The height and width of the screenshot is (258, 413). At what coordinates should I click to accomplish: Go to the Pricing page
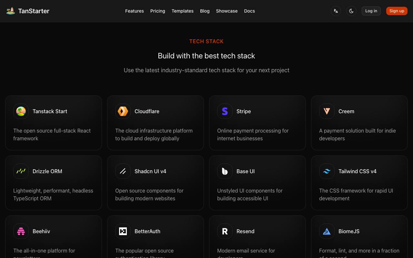(158, 11)
